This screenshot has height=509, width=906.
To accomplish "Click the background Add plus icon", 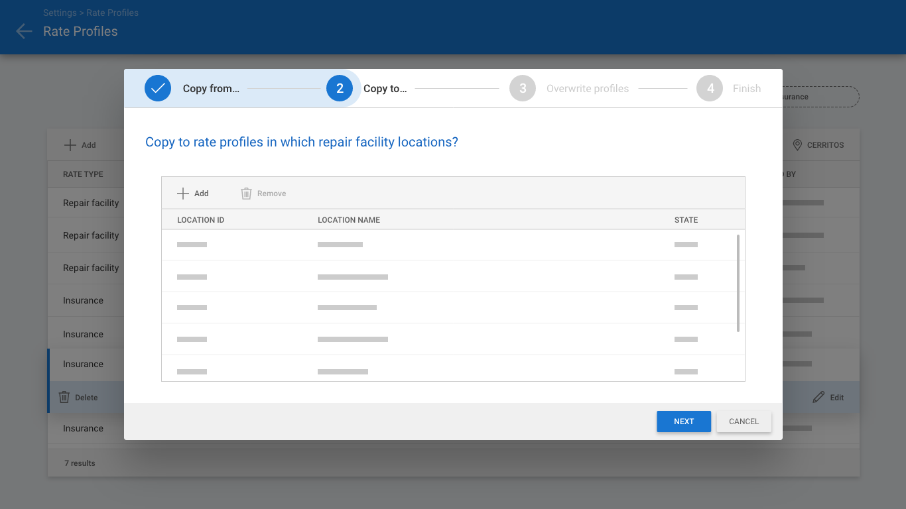I will [70, 145].
